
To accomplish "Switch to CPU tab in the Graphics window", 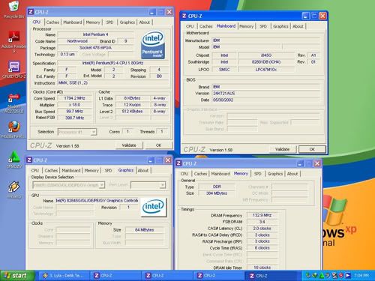I will point(35,170).
